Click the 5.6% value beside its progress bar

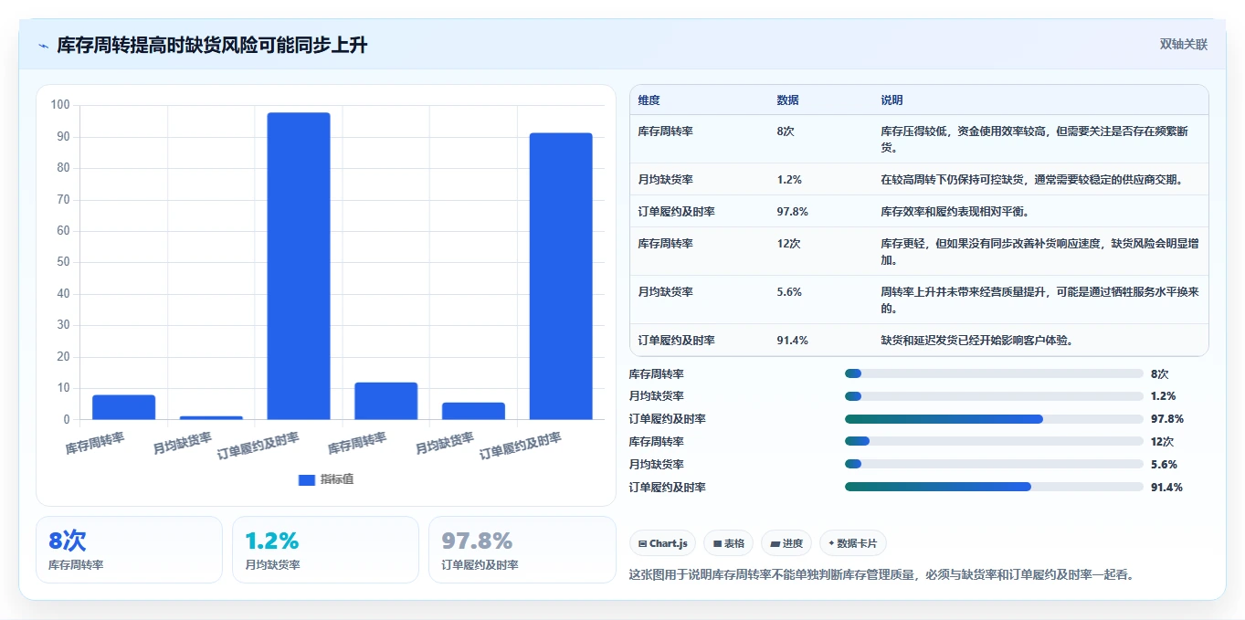(1164, 465)
